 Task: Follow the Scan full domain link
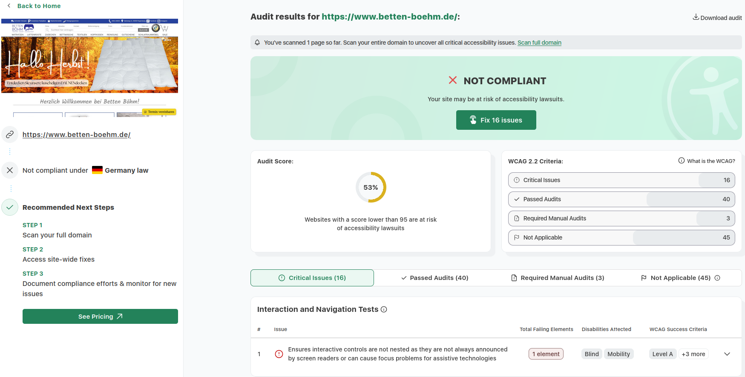[x=539, y=43]
